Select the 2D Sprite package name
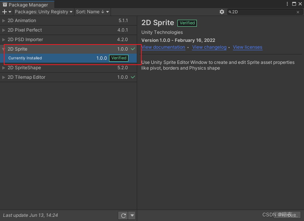The width and height of the screenshot is (304, 221). 17,49
